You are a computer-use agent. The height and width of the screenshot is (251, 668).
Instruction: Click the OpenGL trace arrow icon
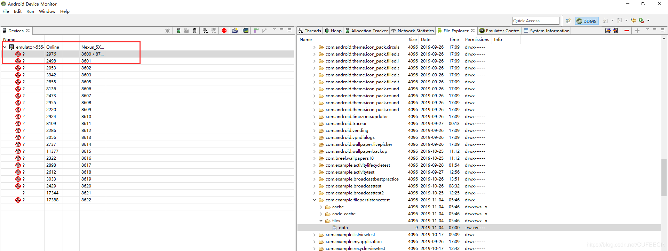click(265, 31)
